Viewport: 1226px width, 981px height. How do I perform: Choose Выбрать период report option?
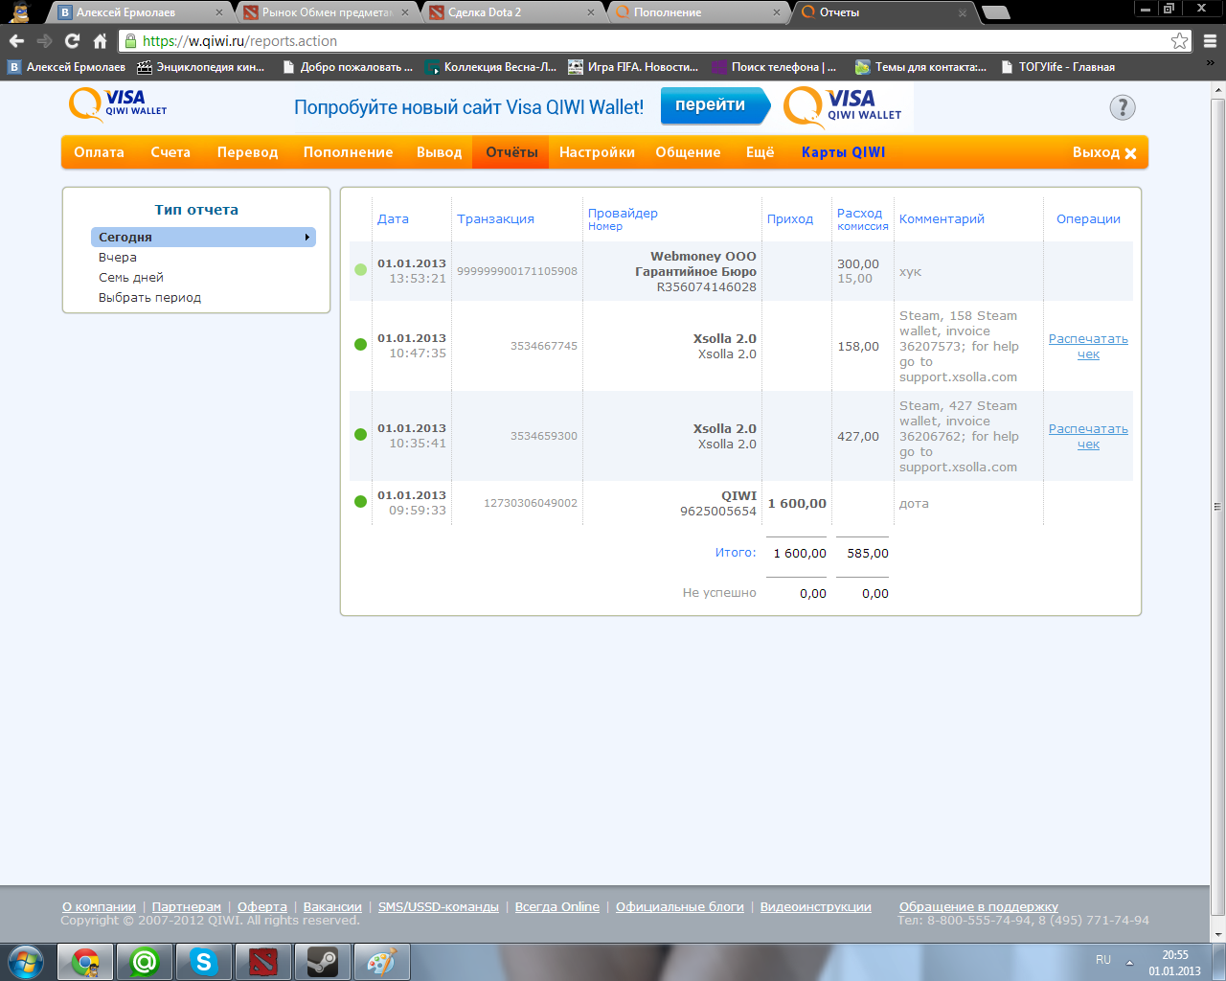149,297
